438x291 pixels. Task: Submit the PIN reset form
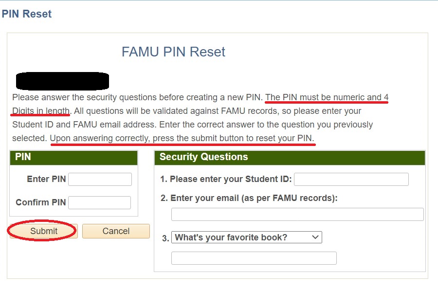[x=44, y=231]
